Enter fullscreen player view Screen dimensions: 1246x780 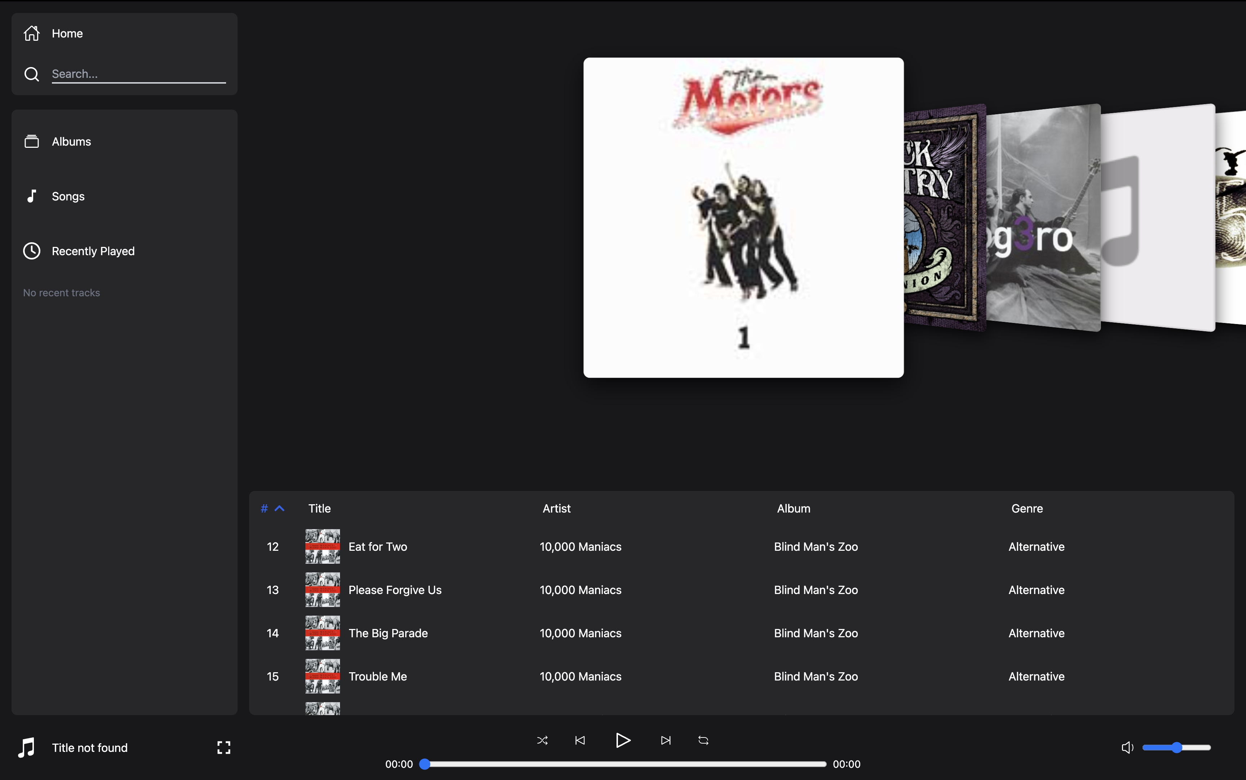[224, 748]
